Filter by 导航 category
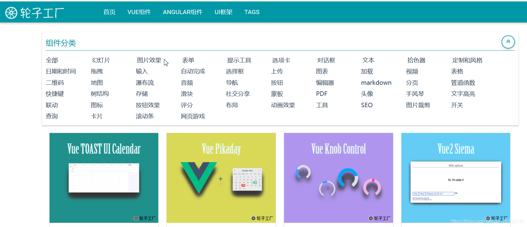 [x=232, y=83]
